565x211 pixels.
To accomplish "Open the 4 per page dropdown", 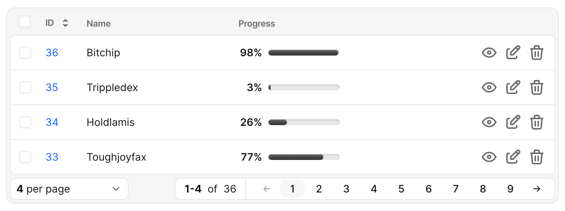I will pyautogui.click(x=69, y=189).
